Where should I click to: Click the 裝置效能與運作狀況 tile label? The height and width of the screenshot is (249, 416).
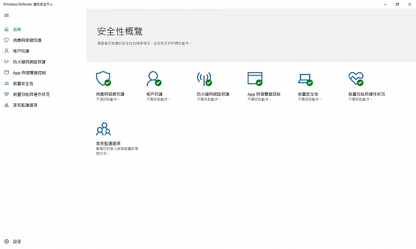pos(366,94)
